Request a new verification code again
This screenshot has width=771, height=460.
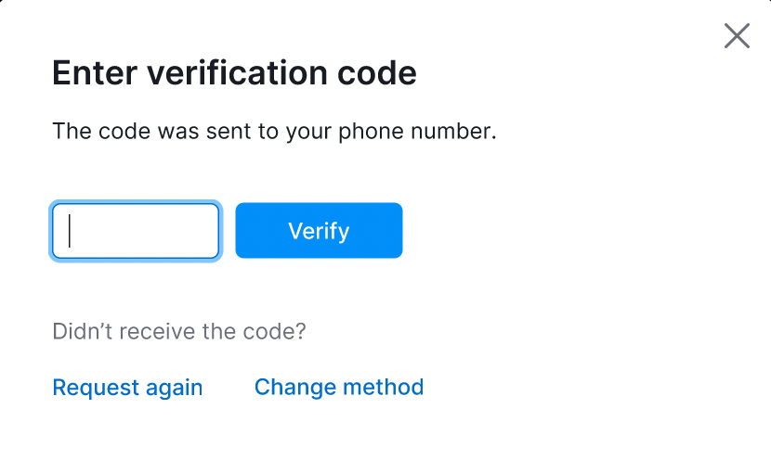pos(127,387)
